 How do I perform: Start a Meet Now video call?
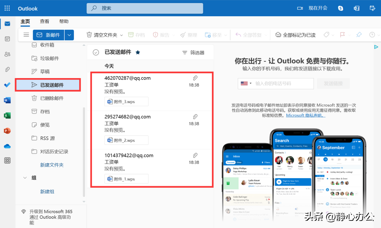tap(312, 8)
